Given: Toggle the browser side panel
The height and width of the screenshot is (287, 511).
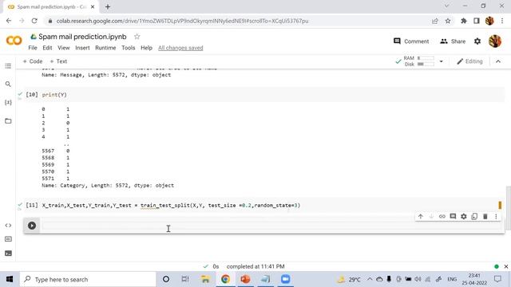Looking at the screenshot, I should [477, 21].
